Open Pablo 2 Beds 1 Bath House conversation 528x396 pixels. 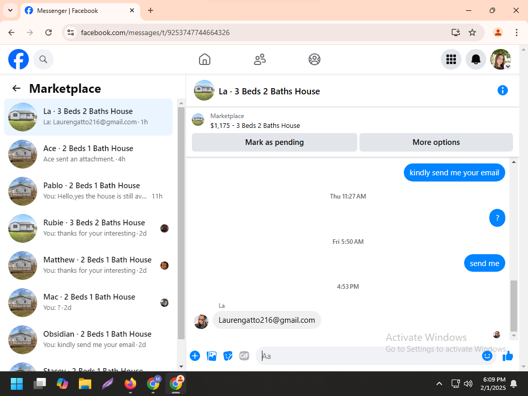(88, 191)
